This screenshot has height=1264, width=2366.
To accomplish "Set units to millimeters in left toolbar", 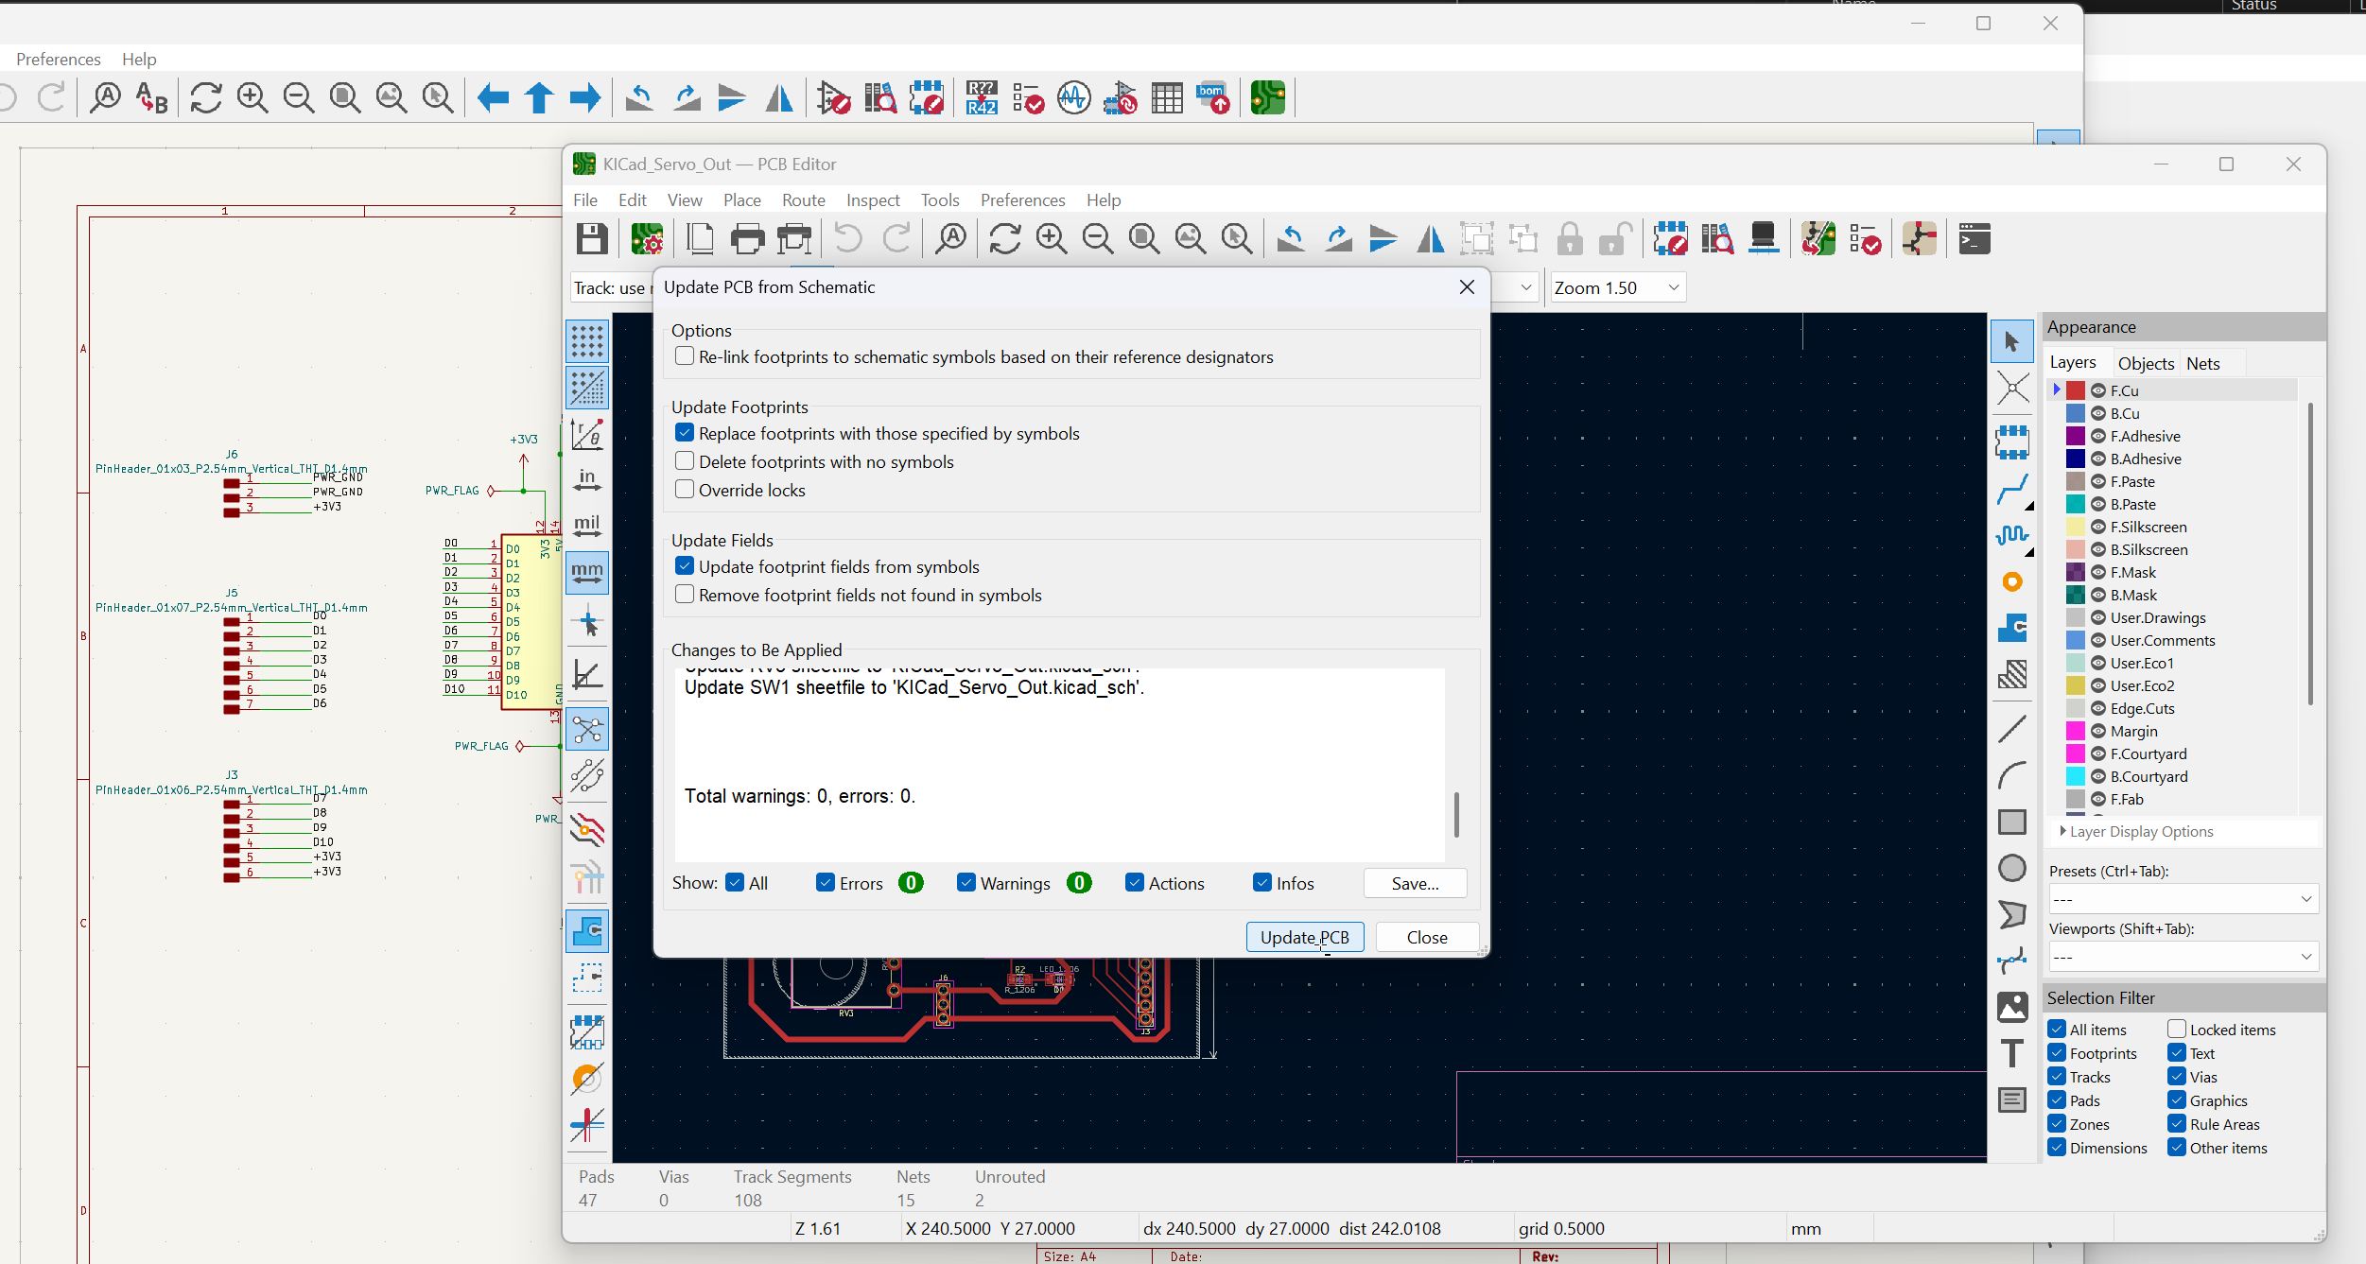I will tap(588, 572).
